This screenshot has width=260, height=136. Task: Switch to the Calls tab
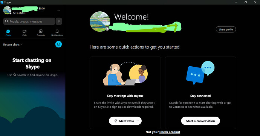coord(24,33)
